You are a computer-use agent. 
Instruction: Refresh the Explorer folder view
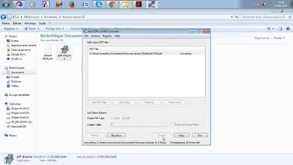click(237, 17)
